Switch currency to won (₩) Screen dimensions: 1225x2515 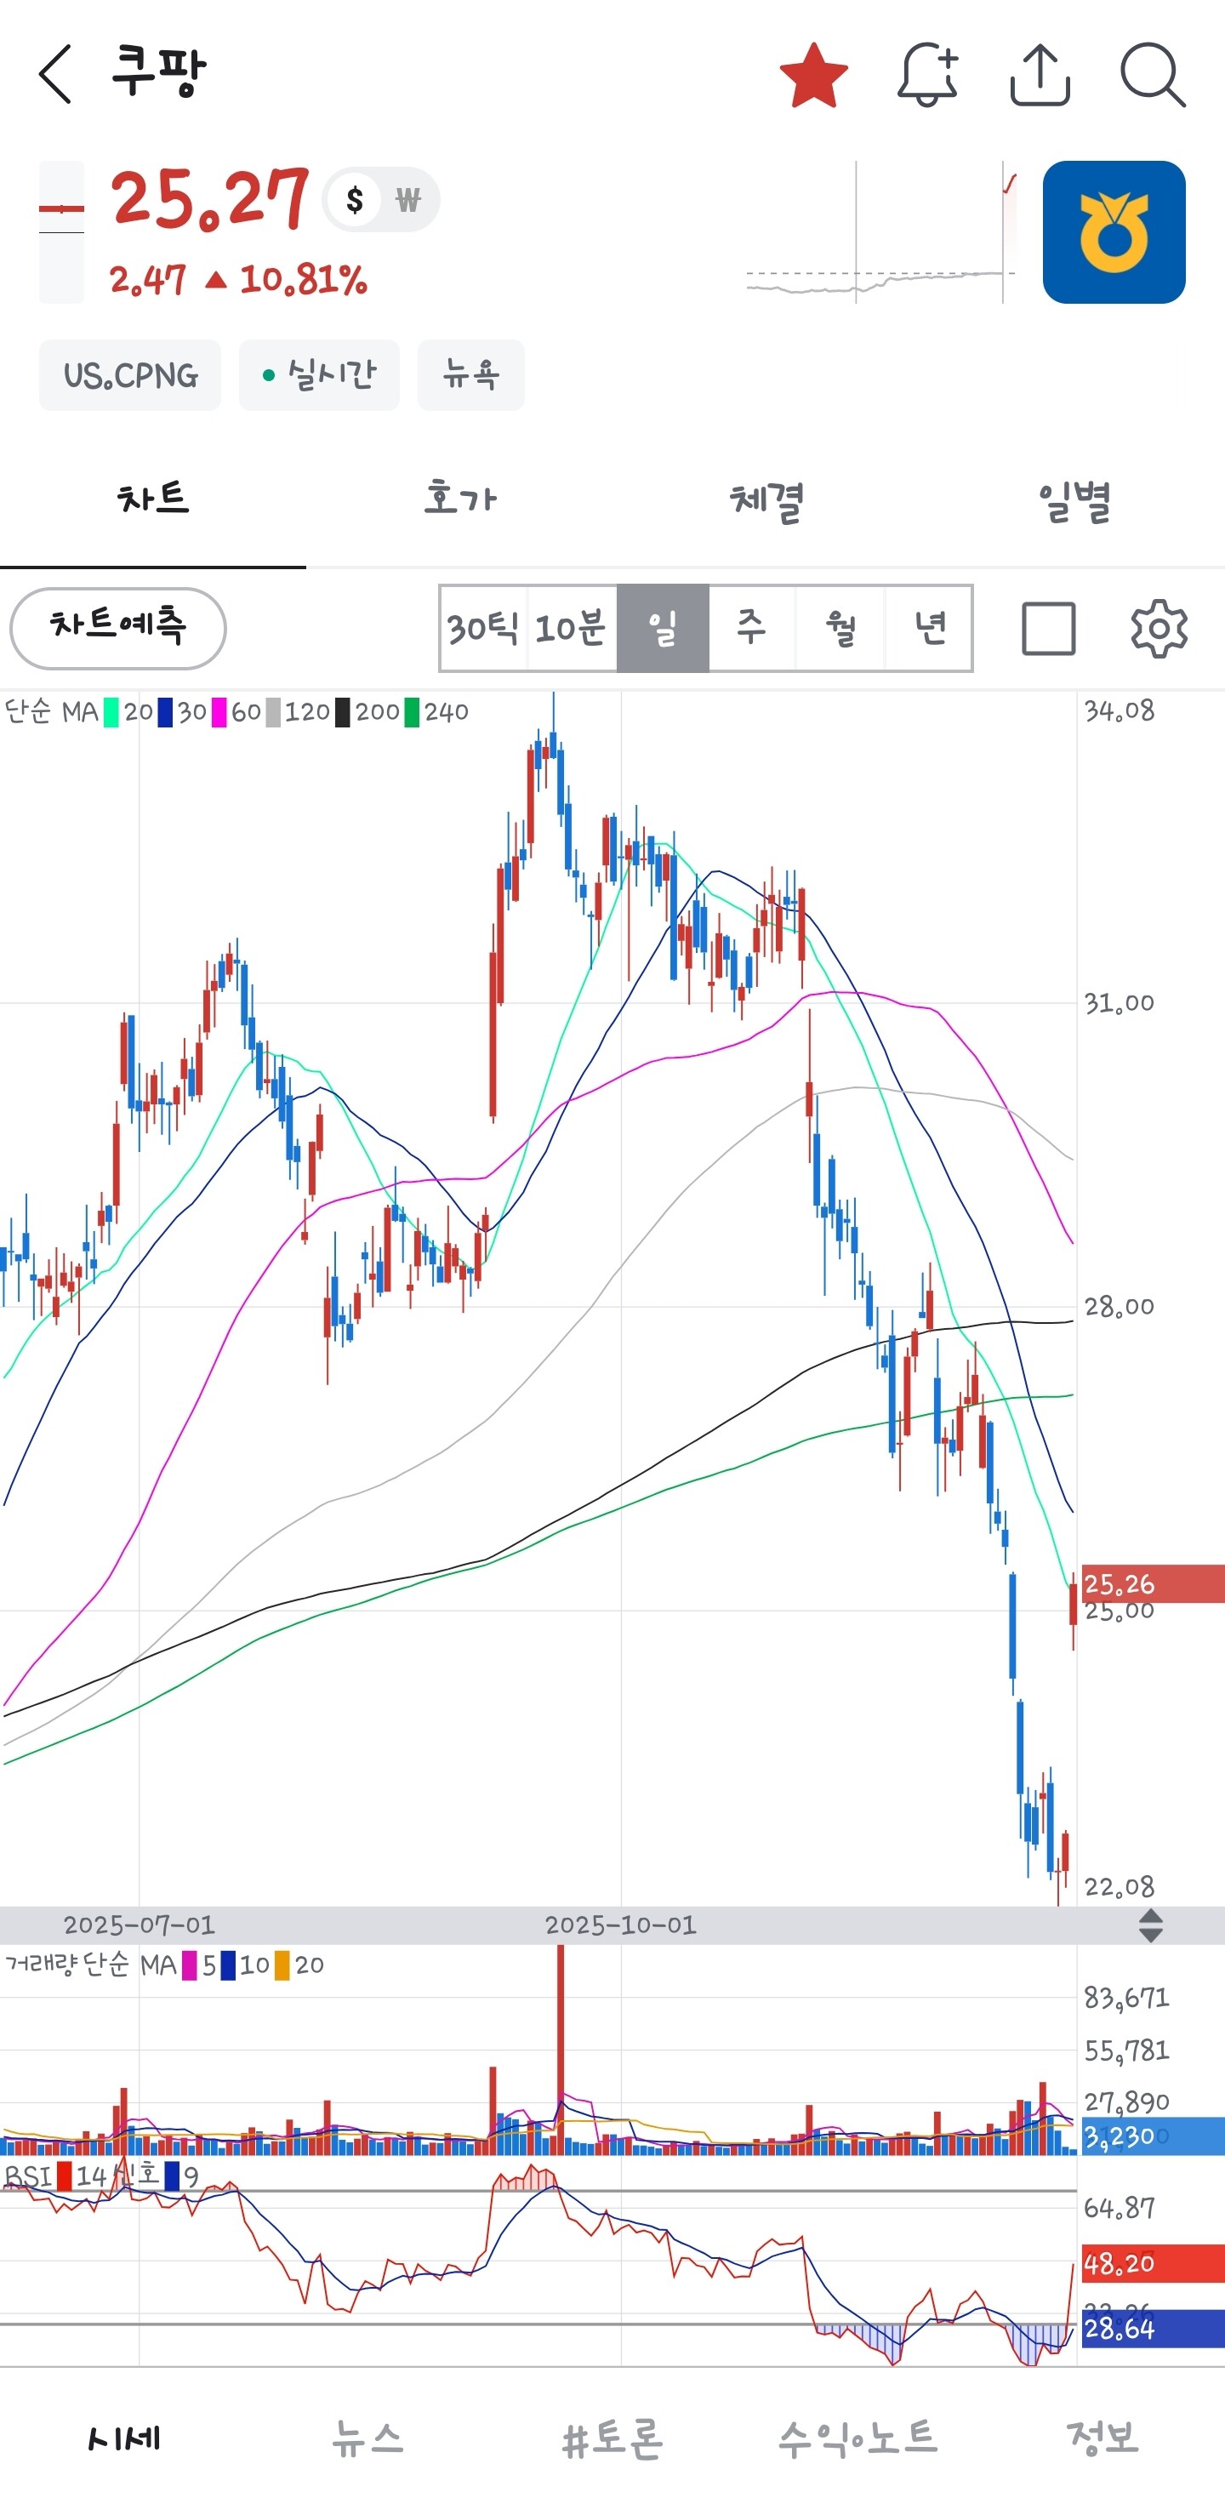[408, 200]
